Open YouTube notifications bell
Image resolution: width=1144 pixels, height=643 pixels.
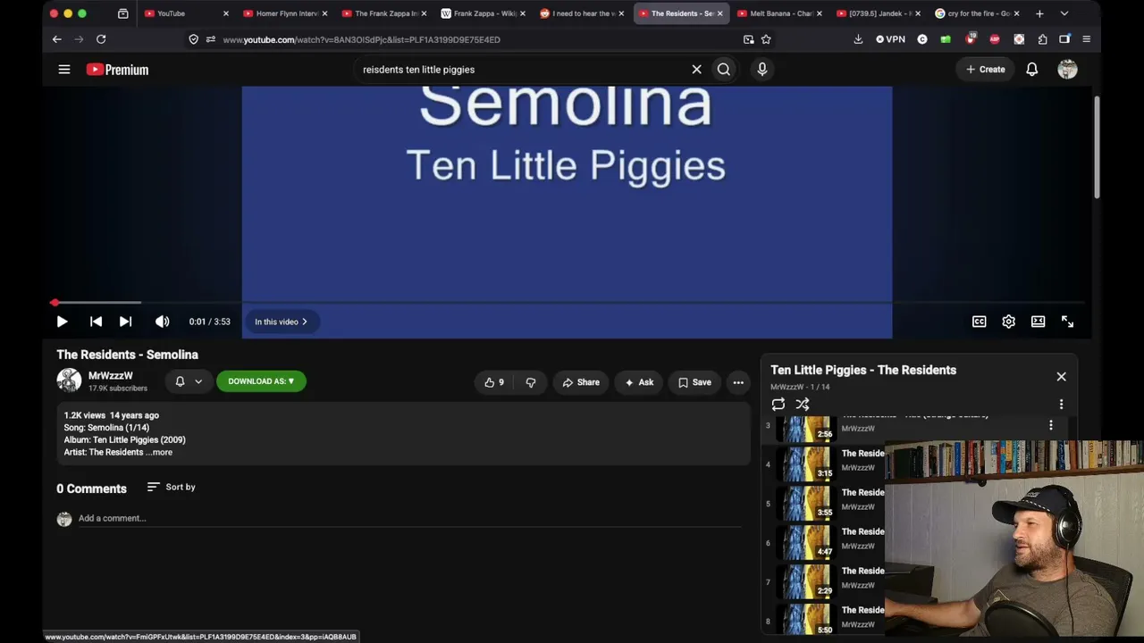1032,70
